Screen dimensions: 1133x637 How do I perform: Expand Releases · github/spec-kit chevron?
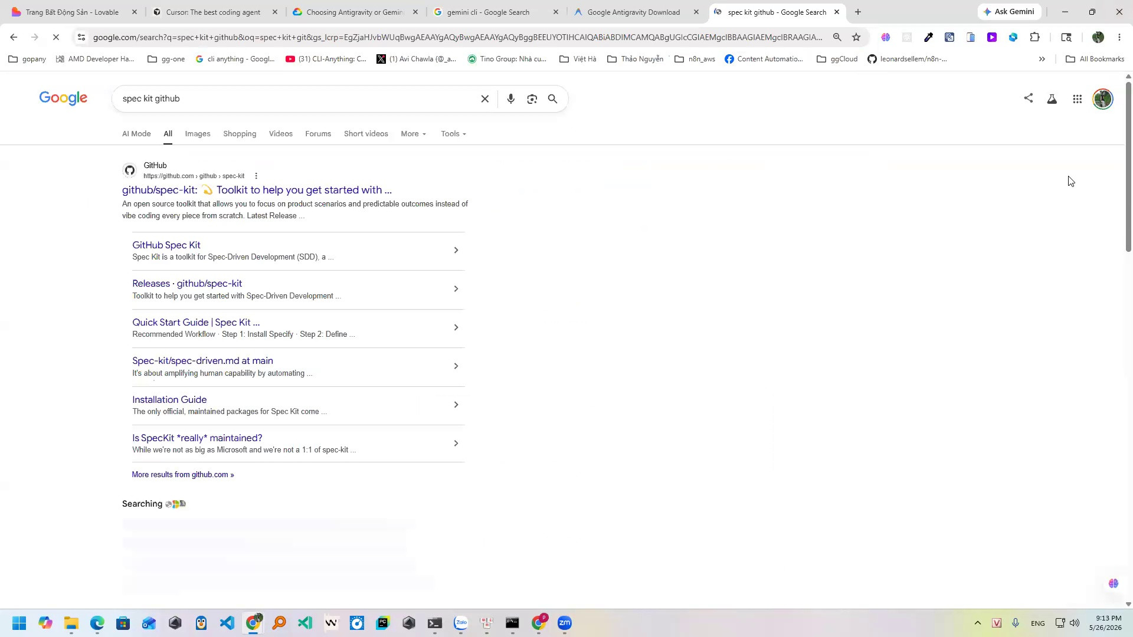(x=456, y=289)
